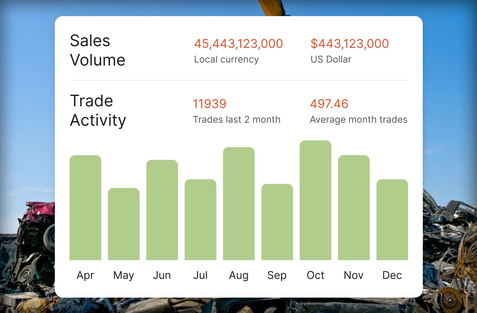Click the 'Trades last 2 month' label
This screenshot has height=313, width=477.
pyautogui.click(x=236, y=119)
